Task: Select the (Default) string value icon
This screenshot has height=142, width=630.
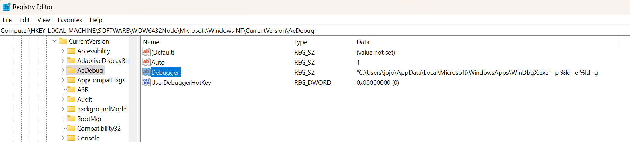Action: 146,52
